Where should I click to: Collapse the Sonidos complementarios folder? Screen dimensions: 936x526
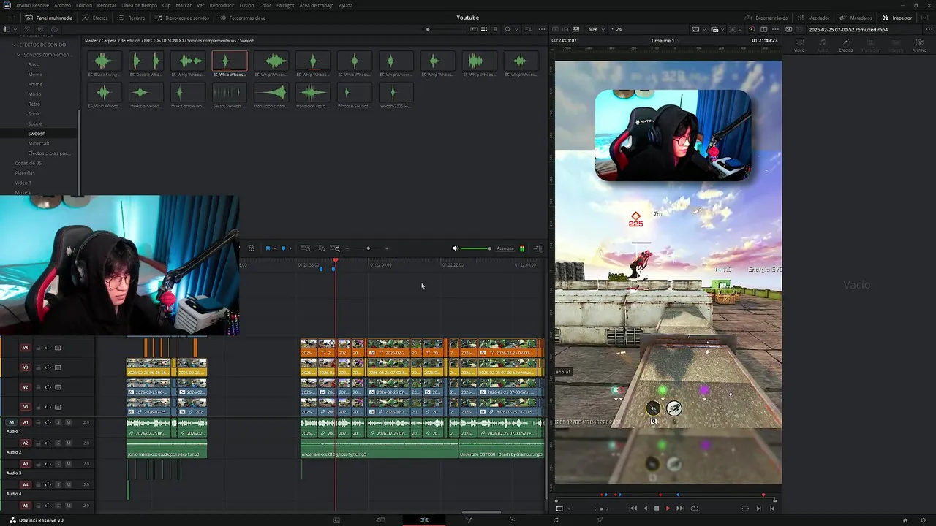tap(19, 55)
